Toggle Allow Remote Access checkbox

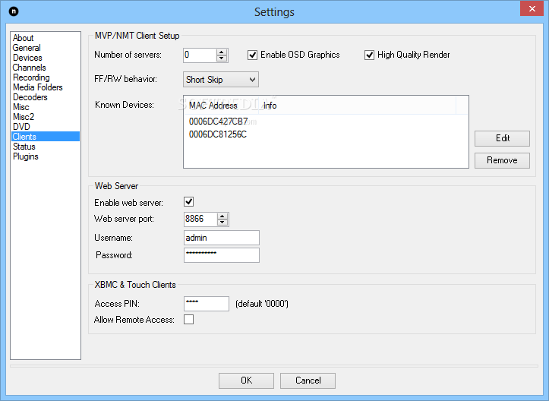point(189,320)
